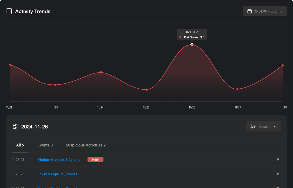
Task: Expand the partially visible bottom list row
Action: [278, 187]
